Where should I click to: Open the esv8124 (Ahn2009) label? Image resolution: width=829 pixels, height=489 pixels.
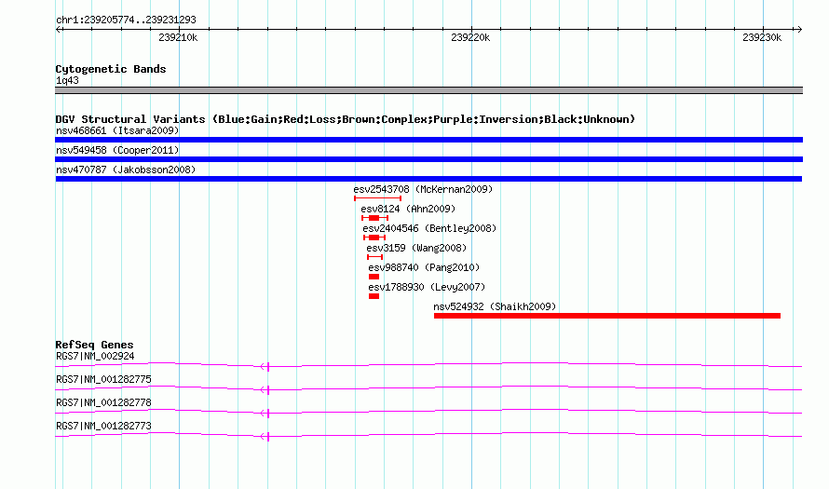(x=408, y=209)
